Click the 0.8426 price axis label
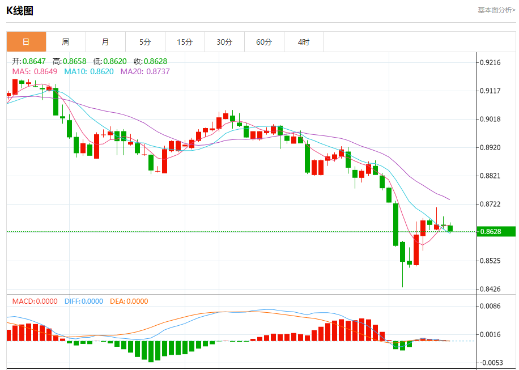The width and height of the screenshot is (519, 370). [x=490, y=289]
